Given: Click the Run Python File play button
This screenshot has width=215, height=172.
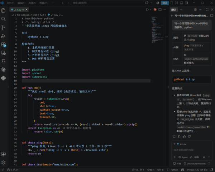Looking at the screenshot, I should (147, 10).
